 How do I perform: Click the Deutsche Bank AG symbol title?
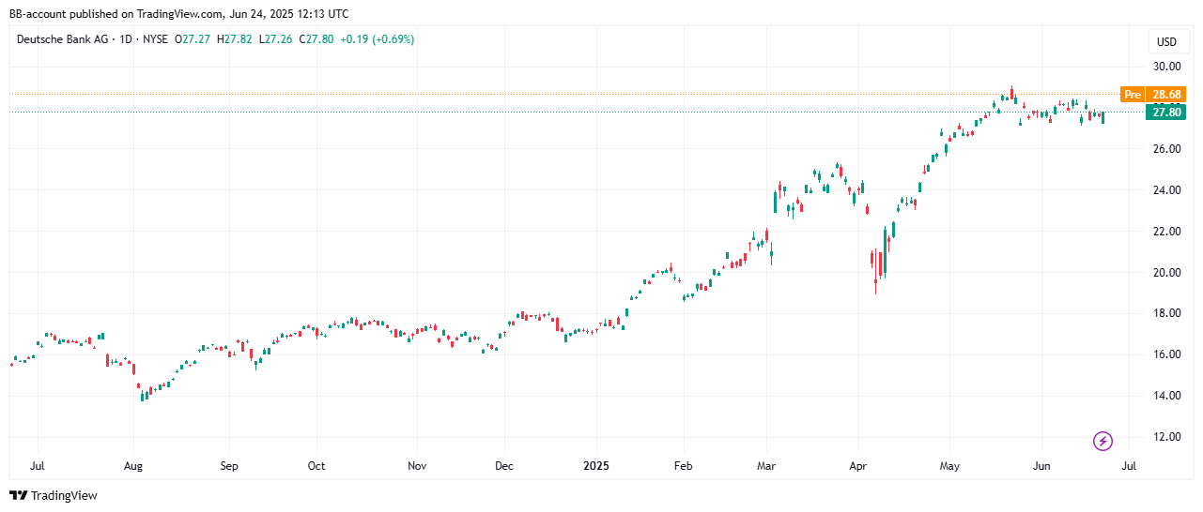(61, 39)
